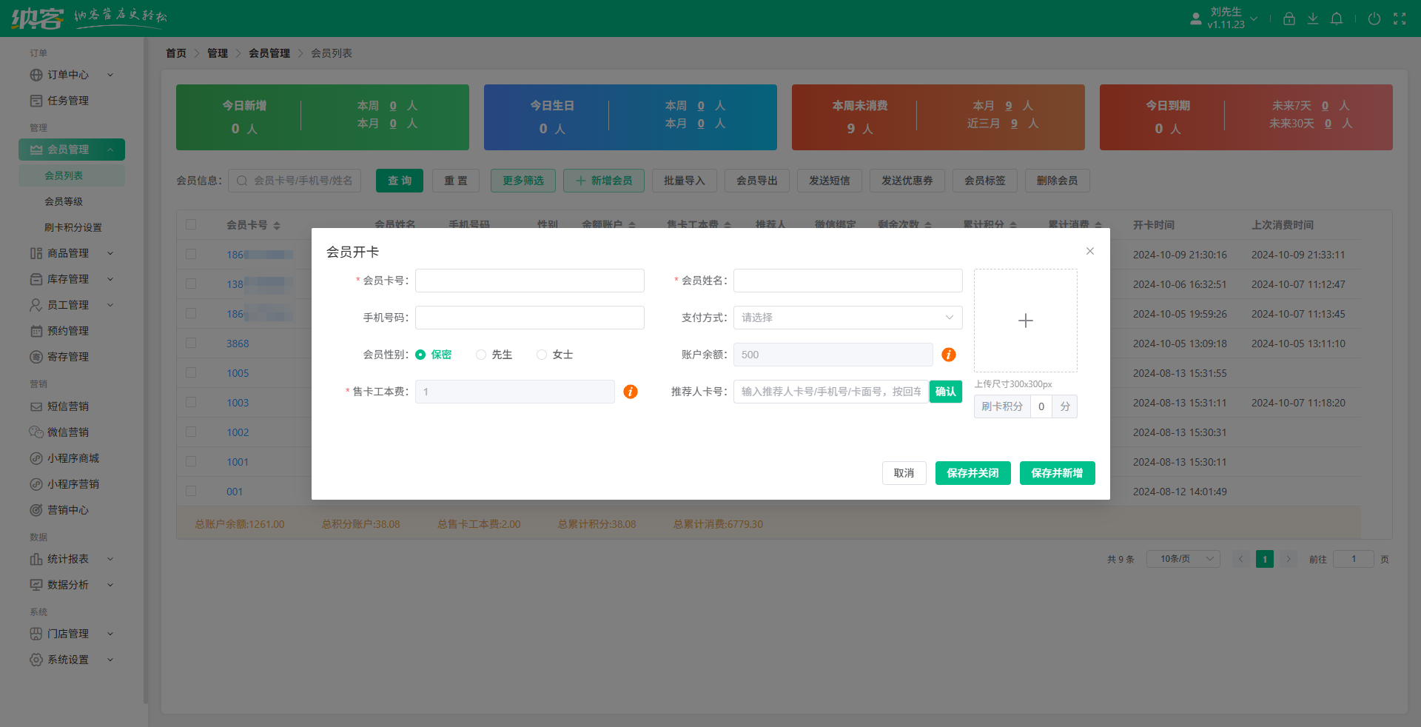Click the 保存并关闭 button

tap(972, 473)
